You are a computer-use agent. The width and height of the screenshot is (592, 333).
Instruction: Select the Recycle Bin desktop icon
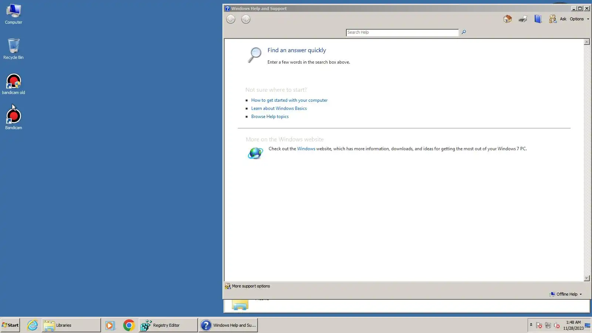click(13, 49)
